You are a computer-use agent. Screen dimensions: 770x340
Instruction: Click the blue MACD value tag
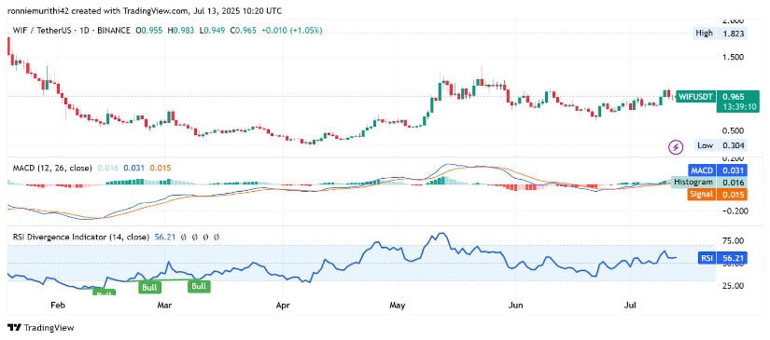click(719, 170)
